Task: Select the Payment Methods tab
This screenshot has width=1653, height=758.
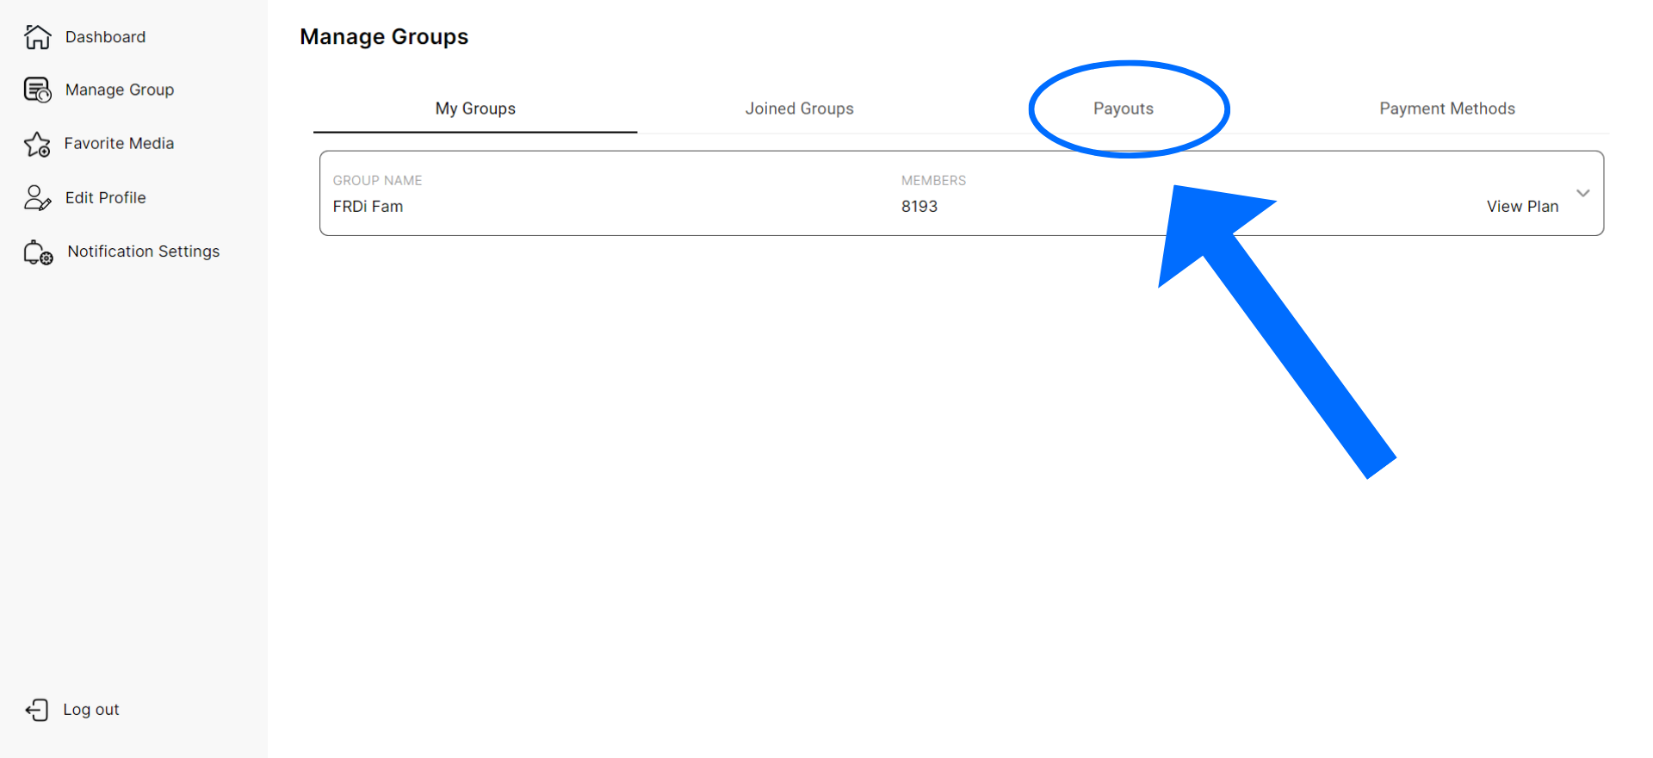Action: [1446, 109]
